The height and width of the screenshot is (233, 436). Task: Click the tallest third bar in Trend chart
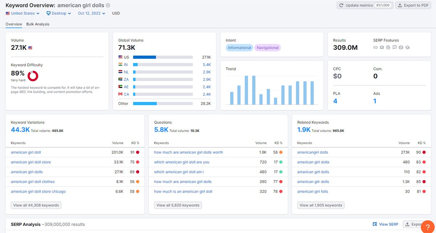[x=246, y=90]
